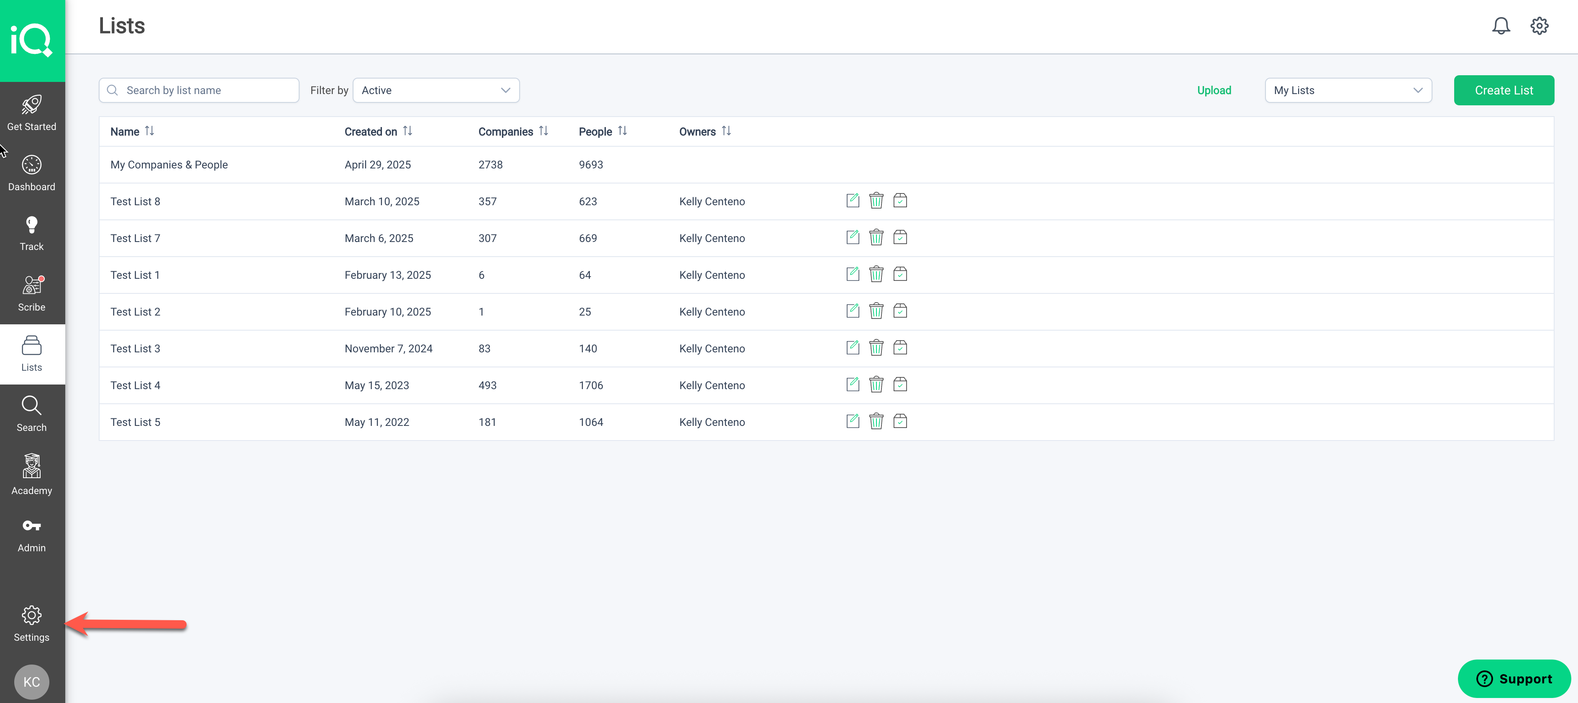1578x703 pixels.
Task: Open the My Lists dropdown
Action: [x=1347, y=90]
